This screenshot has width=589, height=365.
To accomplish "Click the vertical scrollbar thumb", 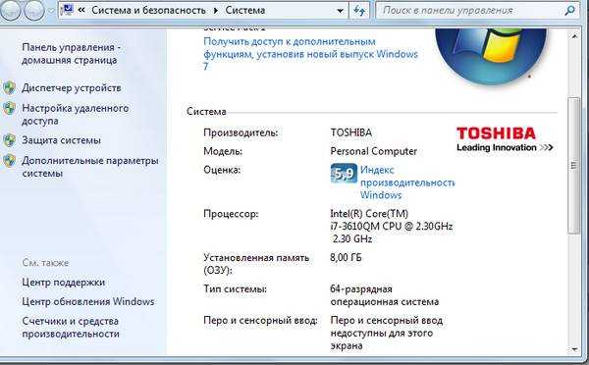I will [573, 165].
